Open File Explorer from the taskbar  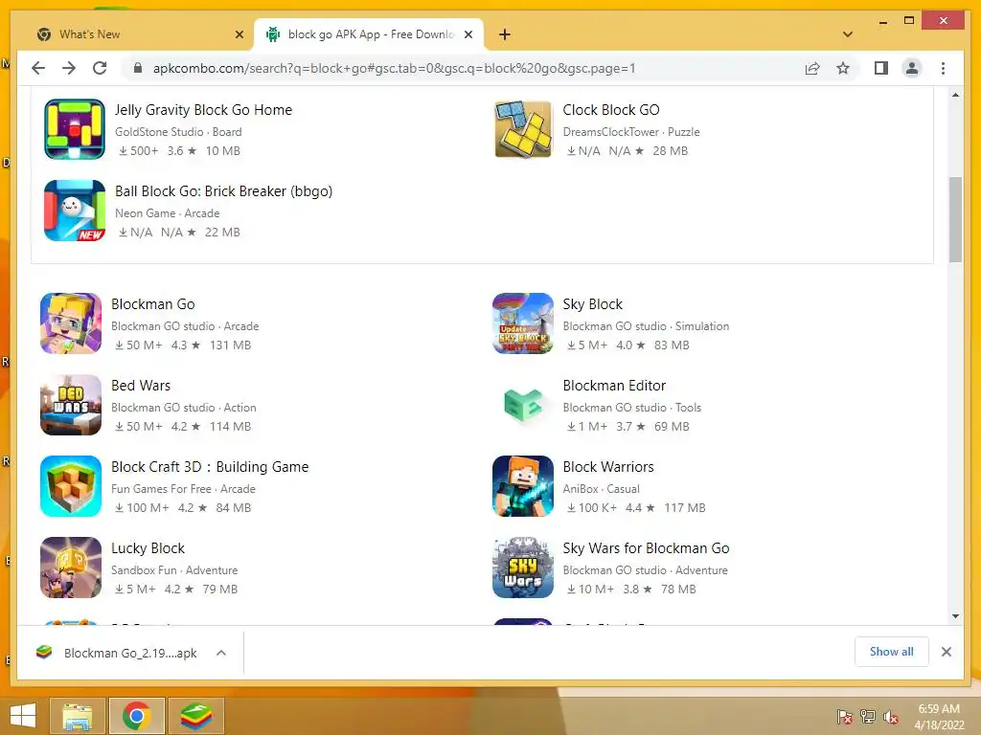coord(78,716)
